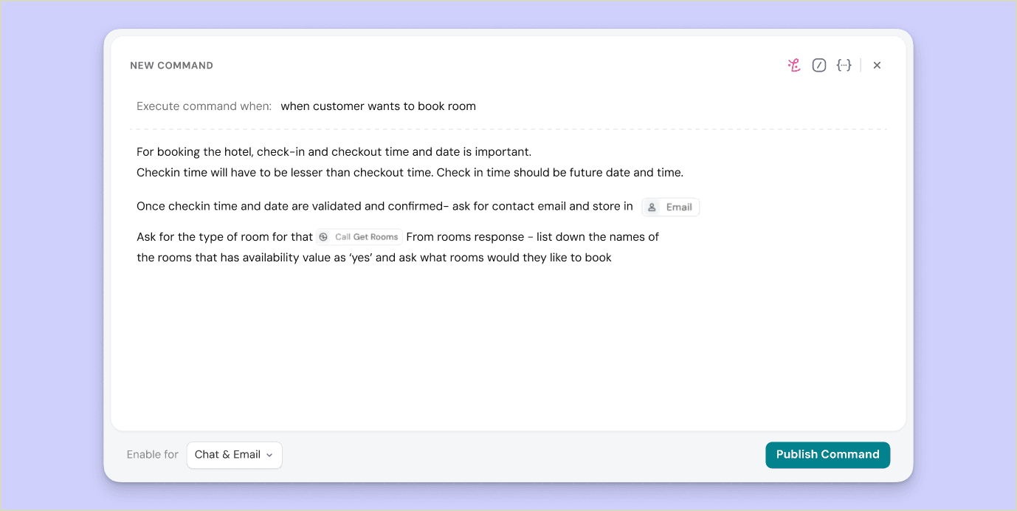Click the globe icon on Call Get Rooms
The image size is (1017, 511).
323,236
